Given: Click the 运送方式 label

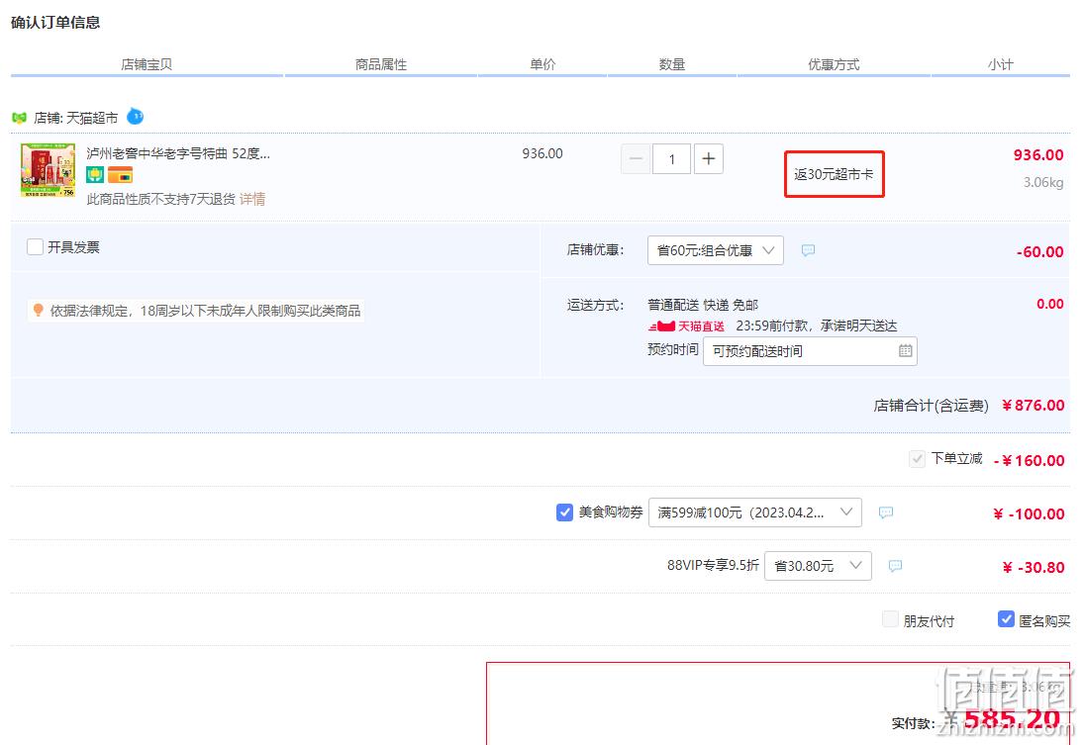Looking at the screenshot, I should pos(595,305).
